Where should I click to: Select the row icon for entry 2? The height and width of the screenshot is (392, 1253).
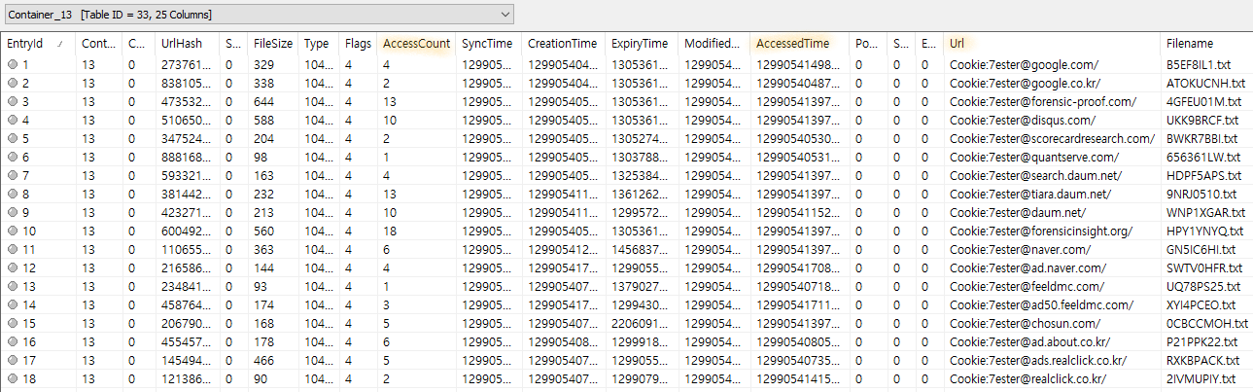(12, 83)
